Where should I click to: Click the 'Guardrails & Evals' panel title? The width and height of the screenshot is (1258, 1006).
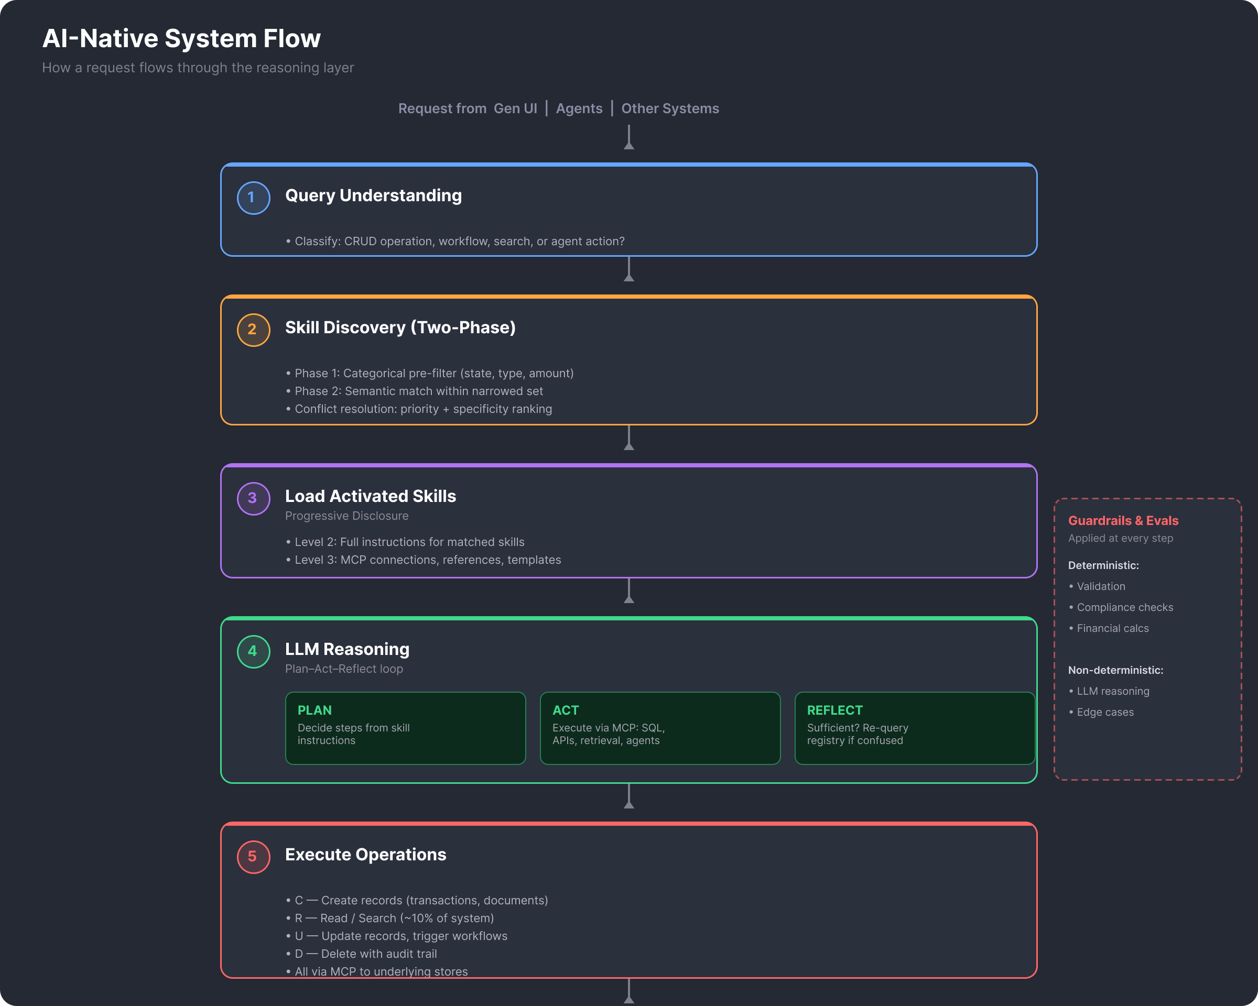[x=1123, y=520]
